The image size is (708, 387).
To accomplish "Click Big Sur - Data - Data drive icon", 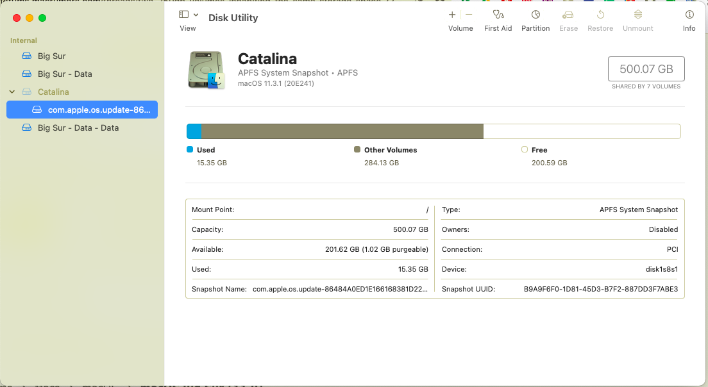I will click(x=27, y=128).
